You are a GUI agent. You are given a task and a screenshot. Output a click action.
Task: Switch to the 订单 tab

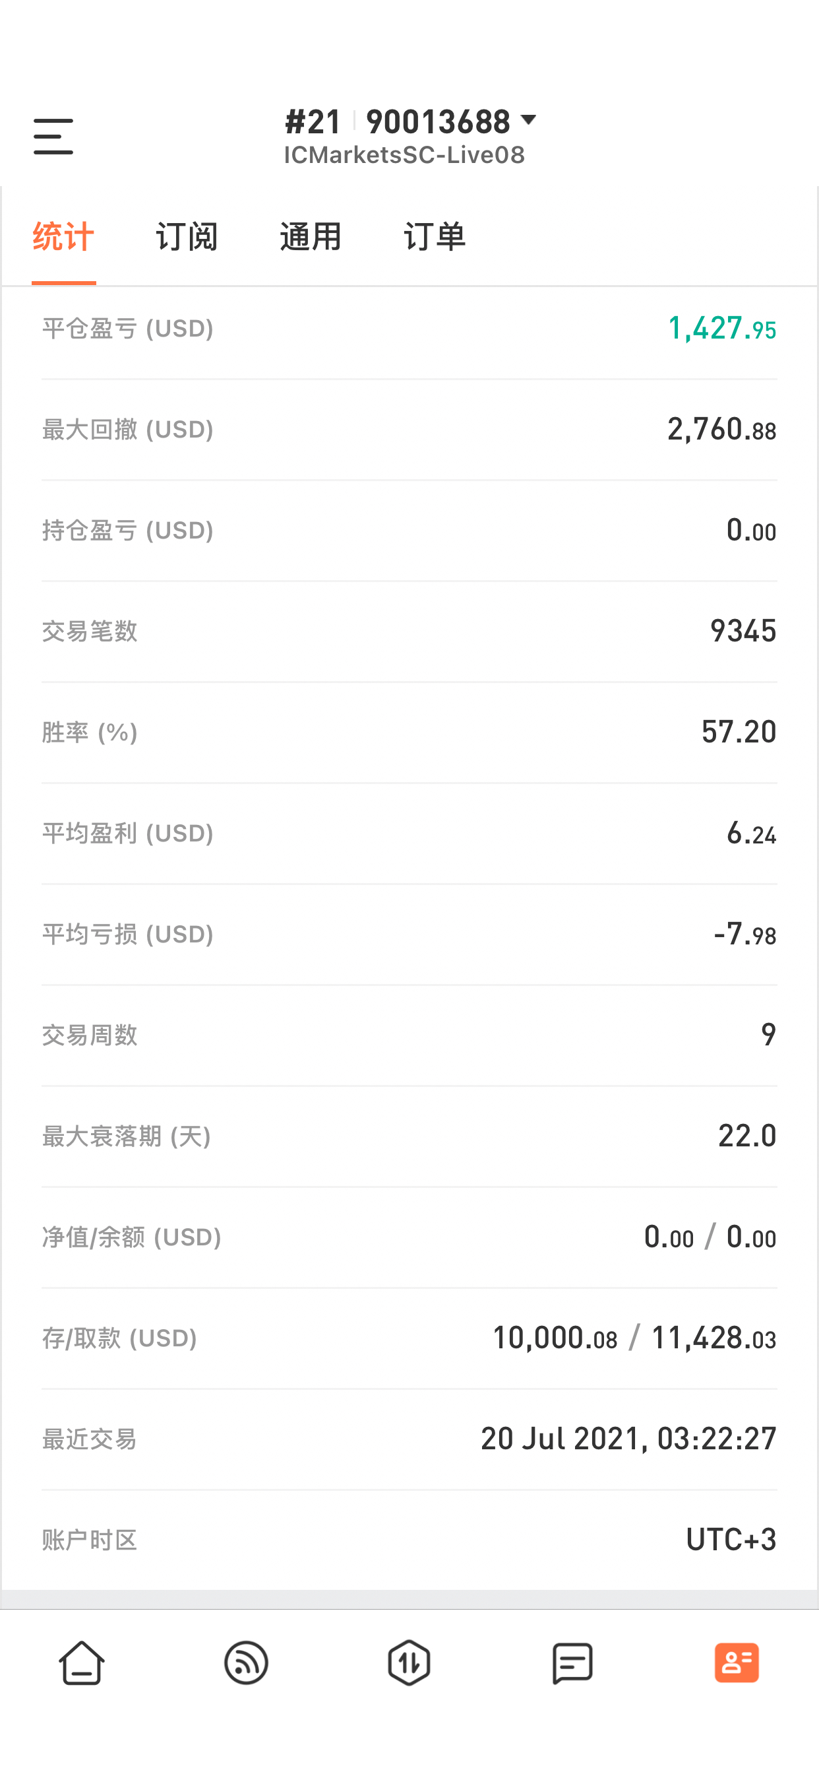(435, 237)
